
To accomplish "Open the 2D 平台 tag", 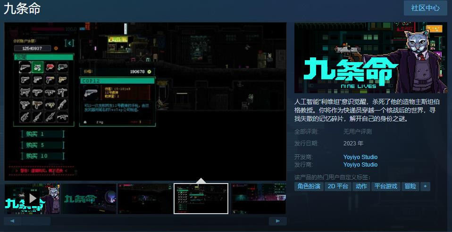I will coord(338,186).
